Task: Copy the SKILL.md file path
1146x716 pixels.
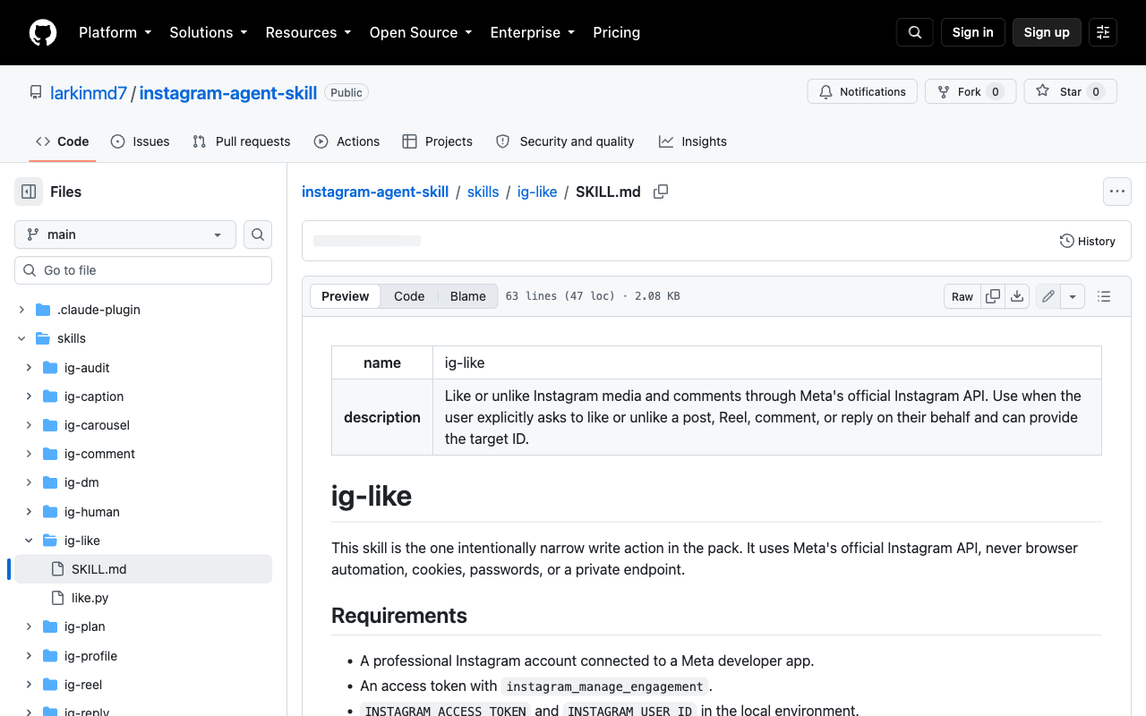Action: click(x=661, y=192)
